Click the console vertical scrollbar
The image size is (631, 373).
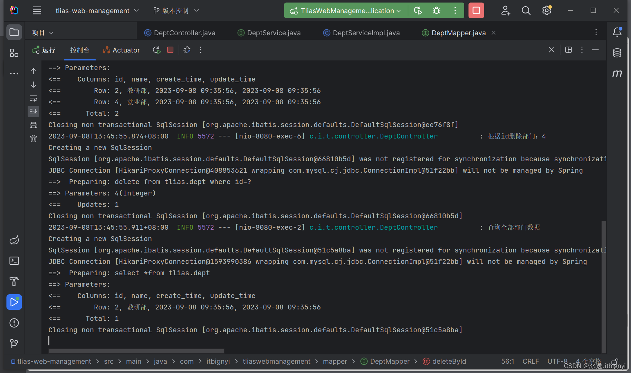(x=603, y=287)
